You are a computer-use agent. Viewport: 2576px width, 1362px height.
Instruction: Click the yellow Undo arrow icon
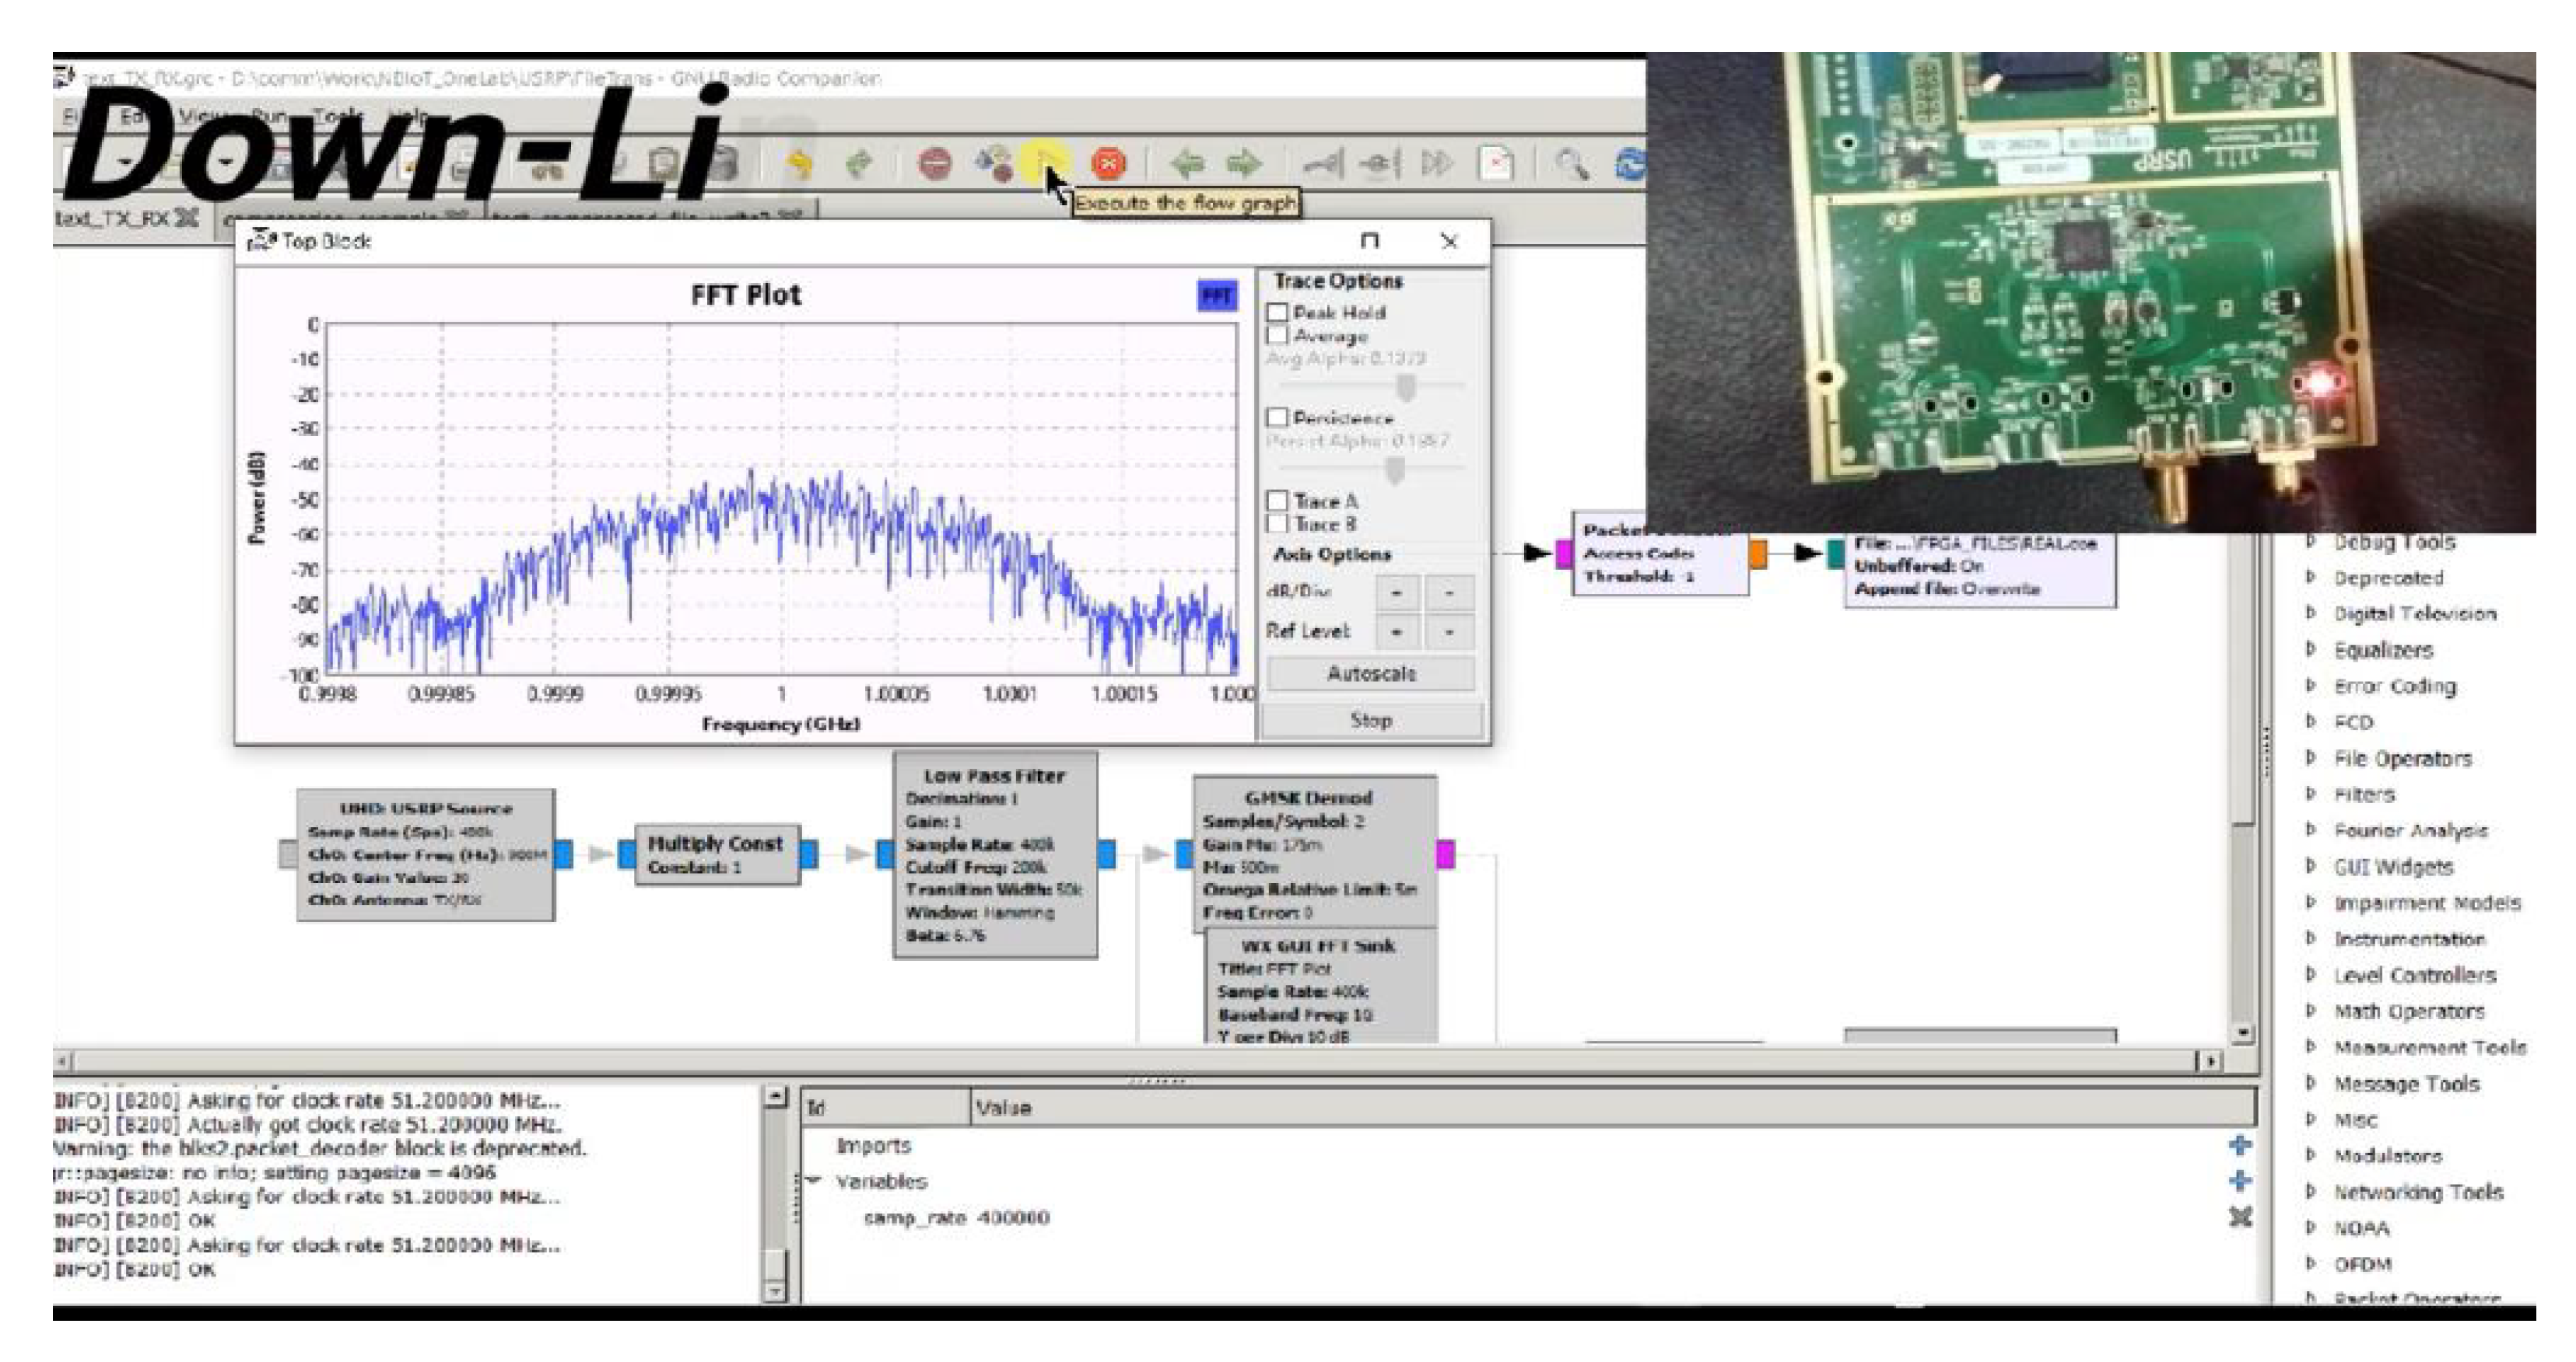[x=798, y=162]
